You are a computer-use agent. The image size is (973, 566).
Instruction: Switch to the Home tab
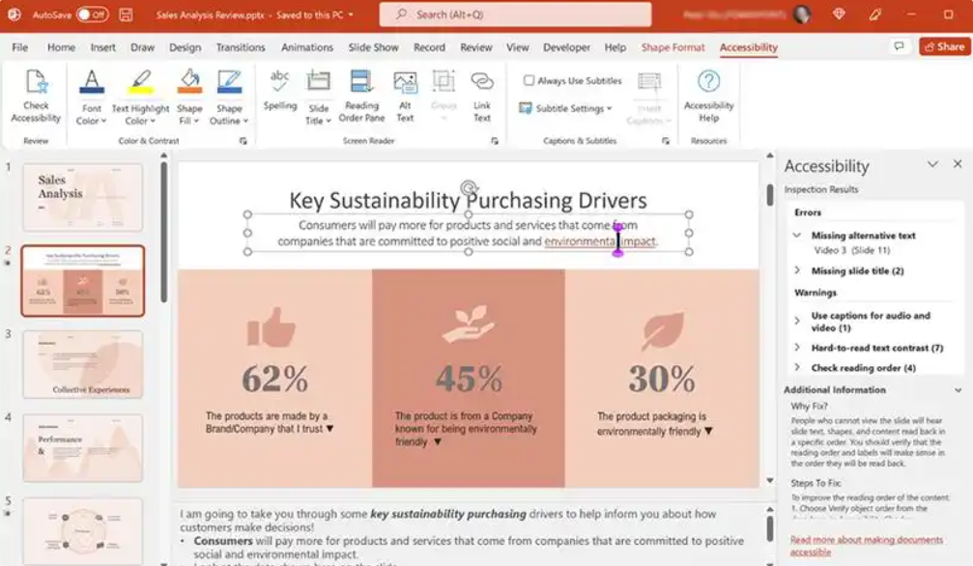pyautogui.click(x=61, y=47)
